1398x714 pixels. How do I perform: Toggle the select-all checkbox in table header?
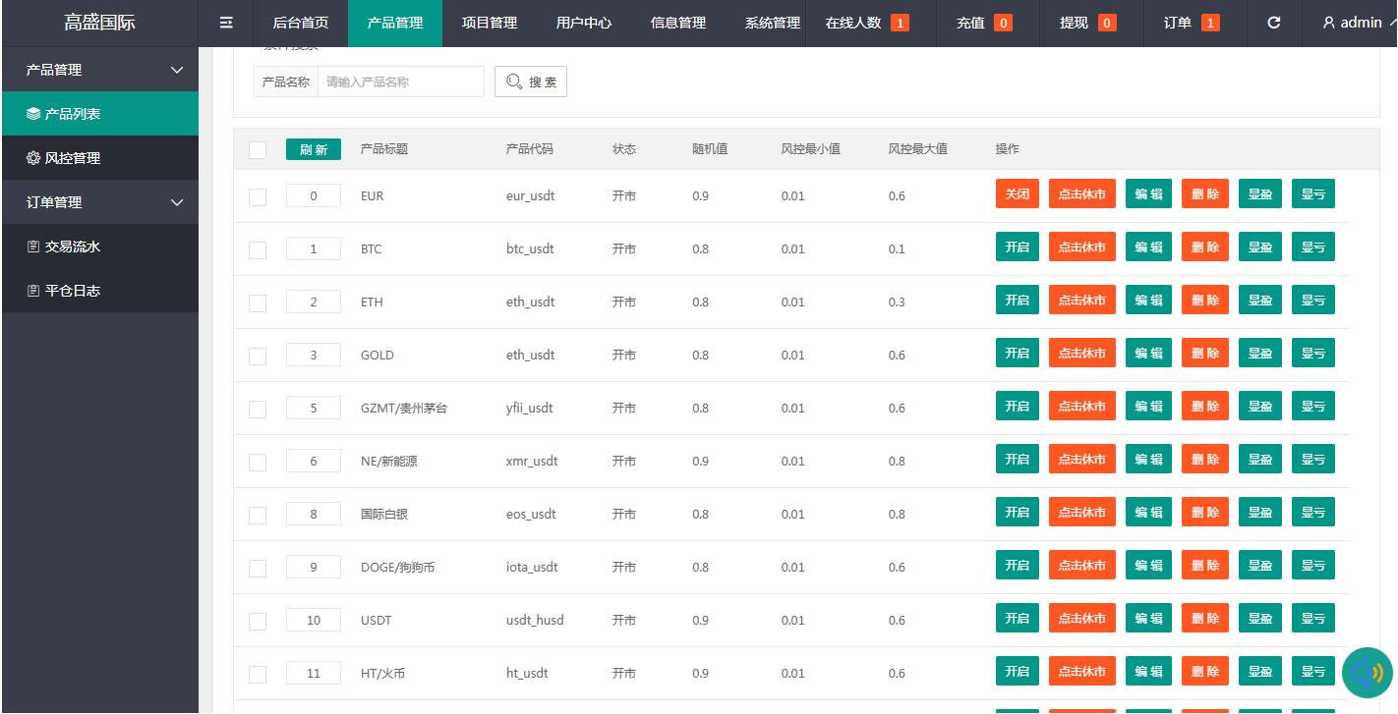click(258, 150)
